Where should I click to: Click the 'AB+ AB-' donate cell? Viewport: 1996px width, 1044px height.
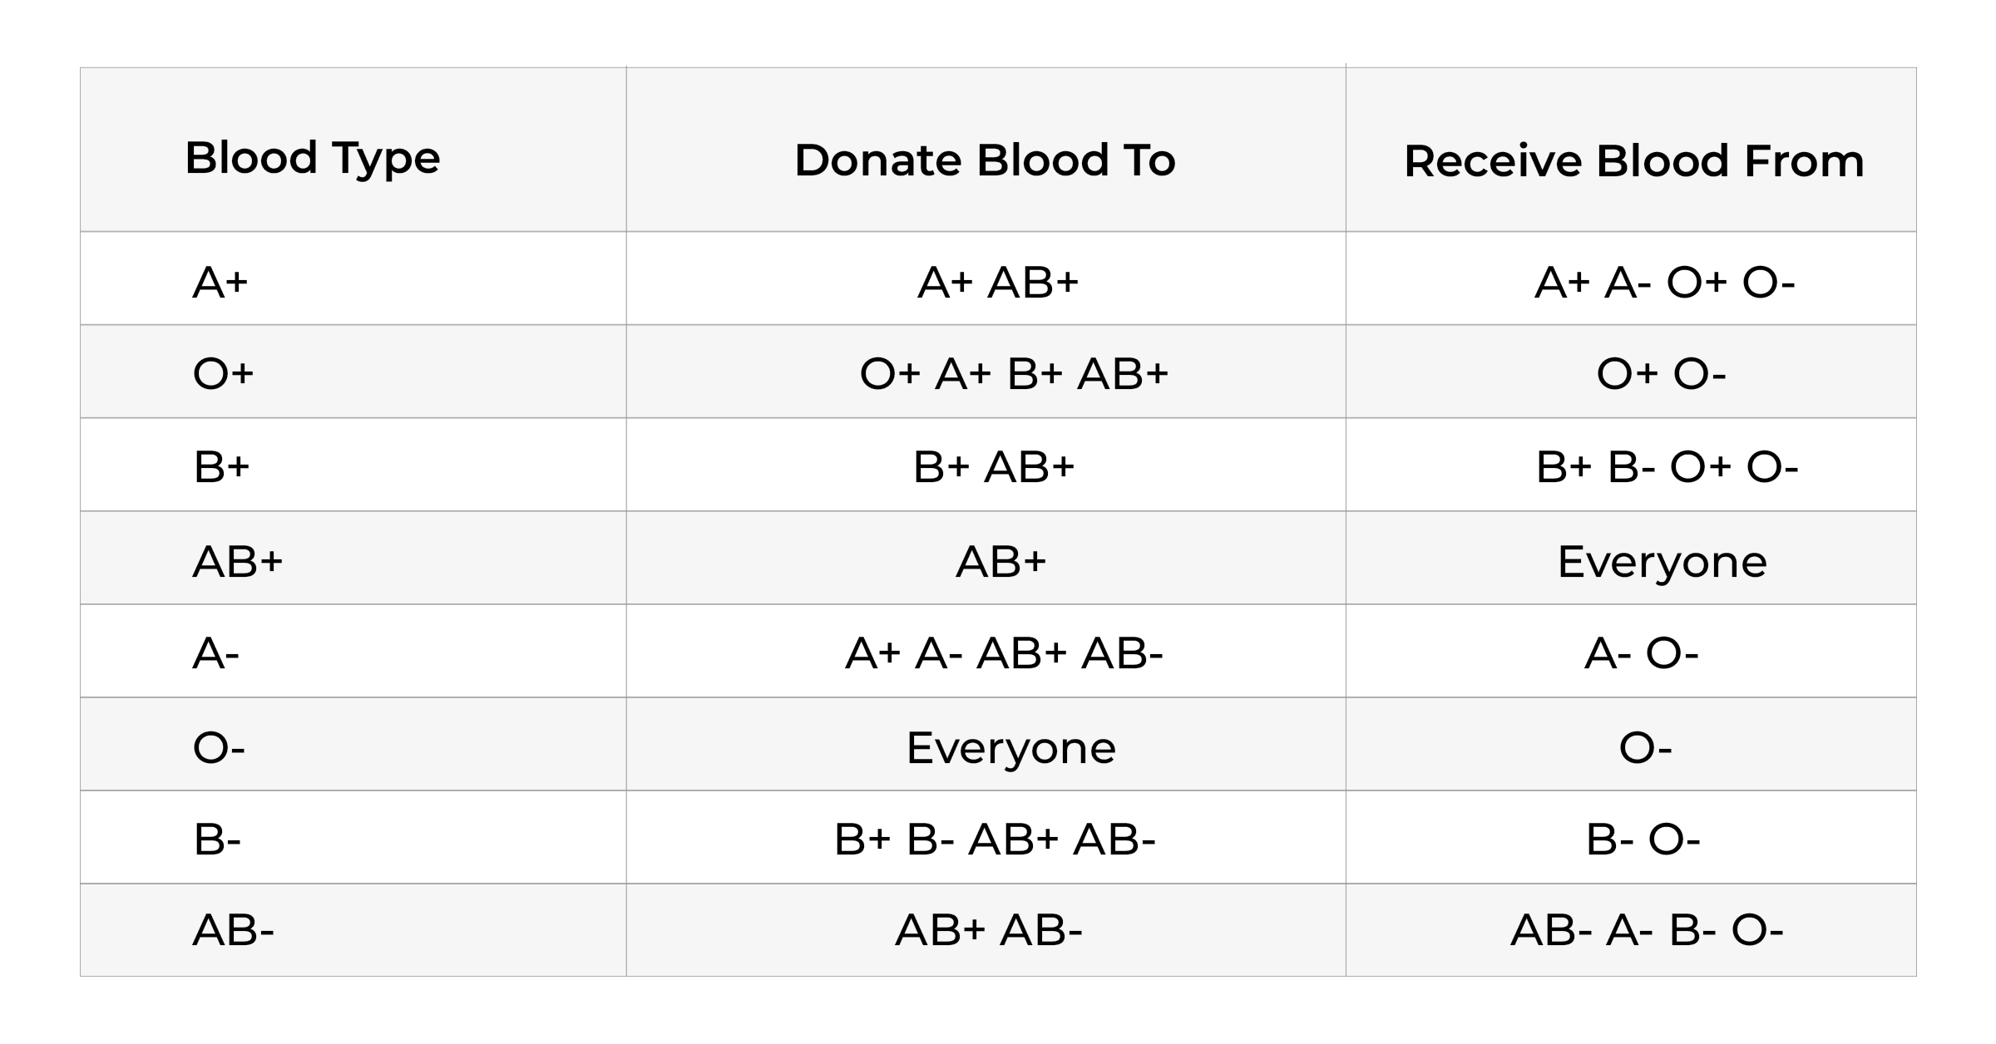click(x=989, y=929)
